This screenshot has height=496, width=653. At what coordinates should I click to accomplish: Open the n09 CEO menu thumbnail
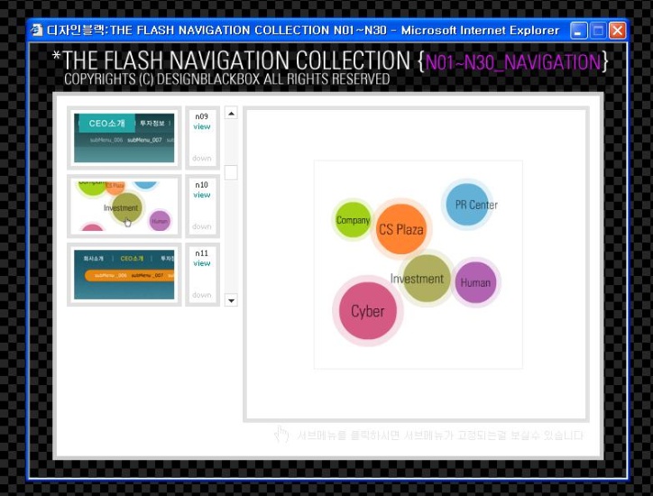(124, 138)
